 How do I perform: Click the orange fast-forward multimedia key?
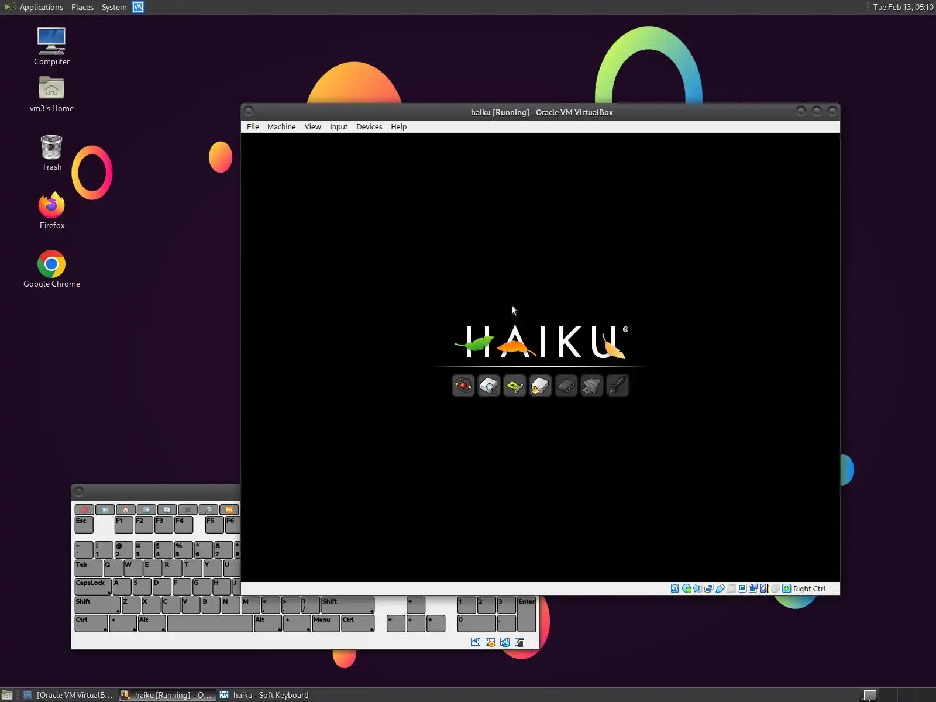click(x=229, y=510)
